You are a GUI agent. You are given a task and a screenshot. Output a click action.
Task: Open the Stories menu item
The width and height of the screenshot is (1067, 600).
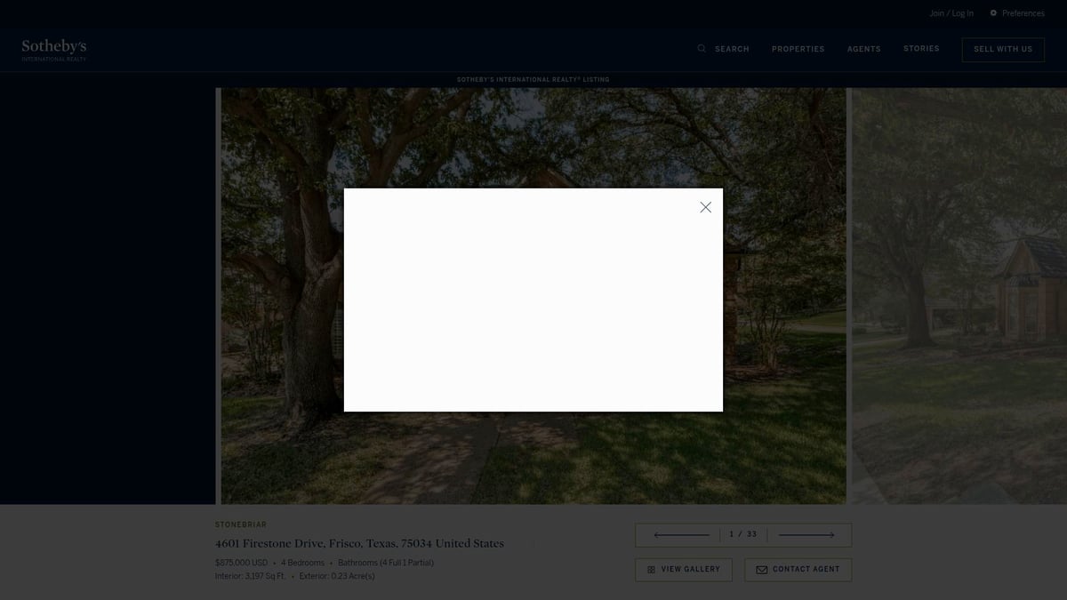[921, 49]
